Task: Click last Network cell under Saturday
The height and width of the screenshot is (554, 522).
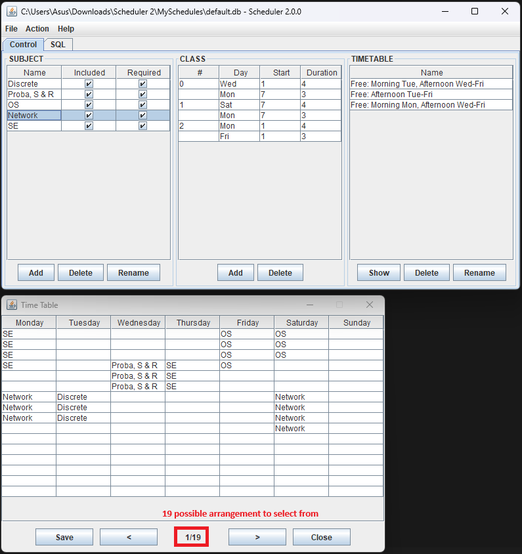Action: [x=301, y=428]
